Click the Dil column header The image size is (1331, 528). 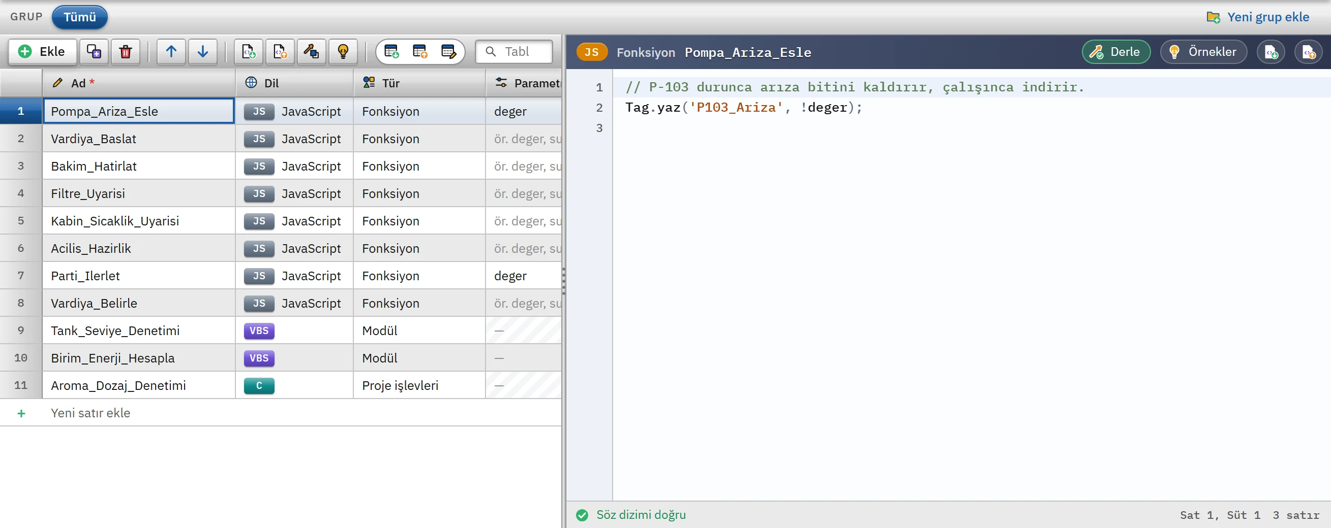pos(294,83)
